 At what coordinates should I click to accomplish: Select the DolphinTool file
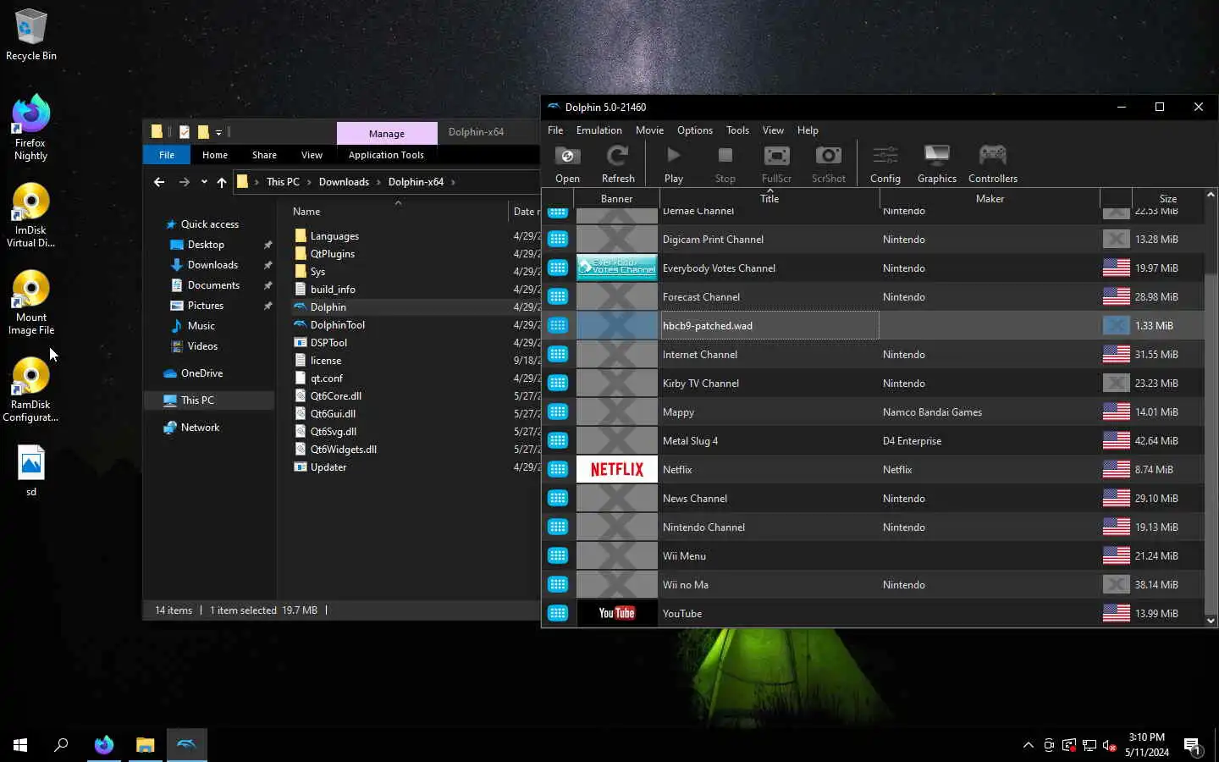coord(337,325)
